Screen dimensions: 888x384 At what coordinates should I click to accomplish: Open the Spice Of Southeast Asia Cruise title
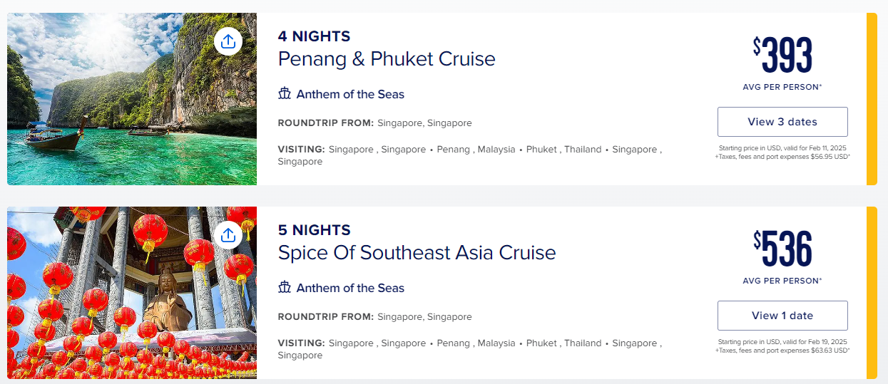tap(417, 252)
